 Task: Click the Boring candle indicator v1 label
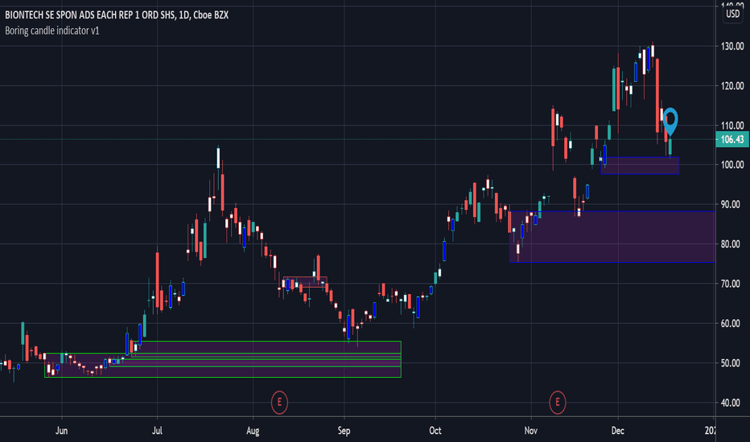(52, 31)
